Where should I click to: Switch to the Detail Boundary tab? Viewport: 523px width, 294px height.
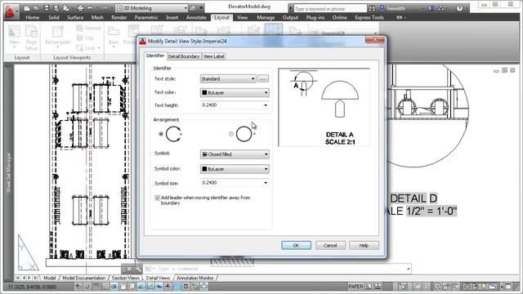(x=183, y=56)
